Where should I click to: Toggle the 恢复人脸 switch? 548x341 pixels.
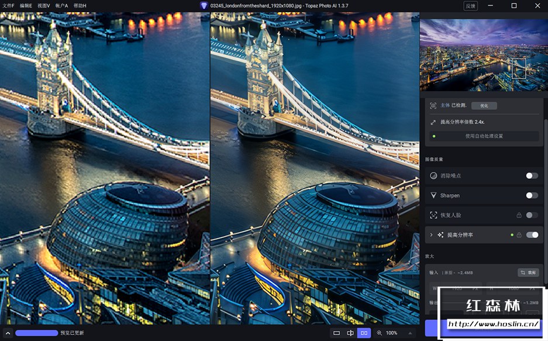pos(532,215)
